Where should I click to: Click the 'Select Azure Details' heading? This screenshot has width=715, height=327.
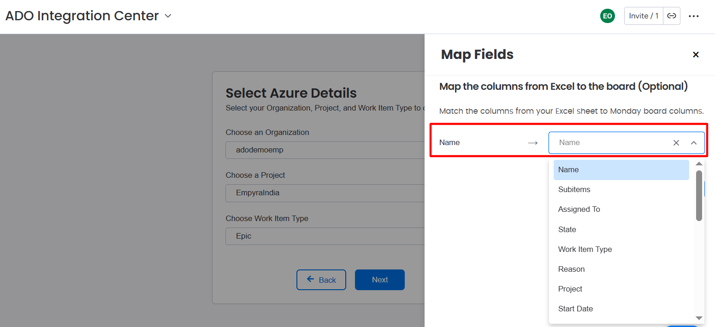pos(291,93)
